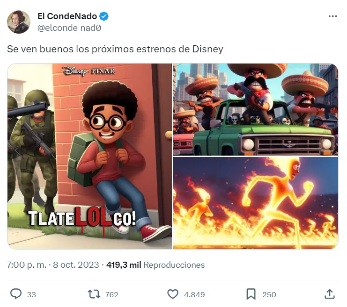
Task: Click the reply speech bubble icon
Action: pos(16,294)
